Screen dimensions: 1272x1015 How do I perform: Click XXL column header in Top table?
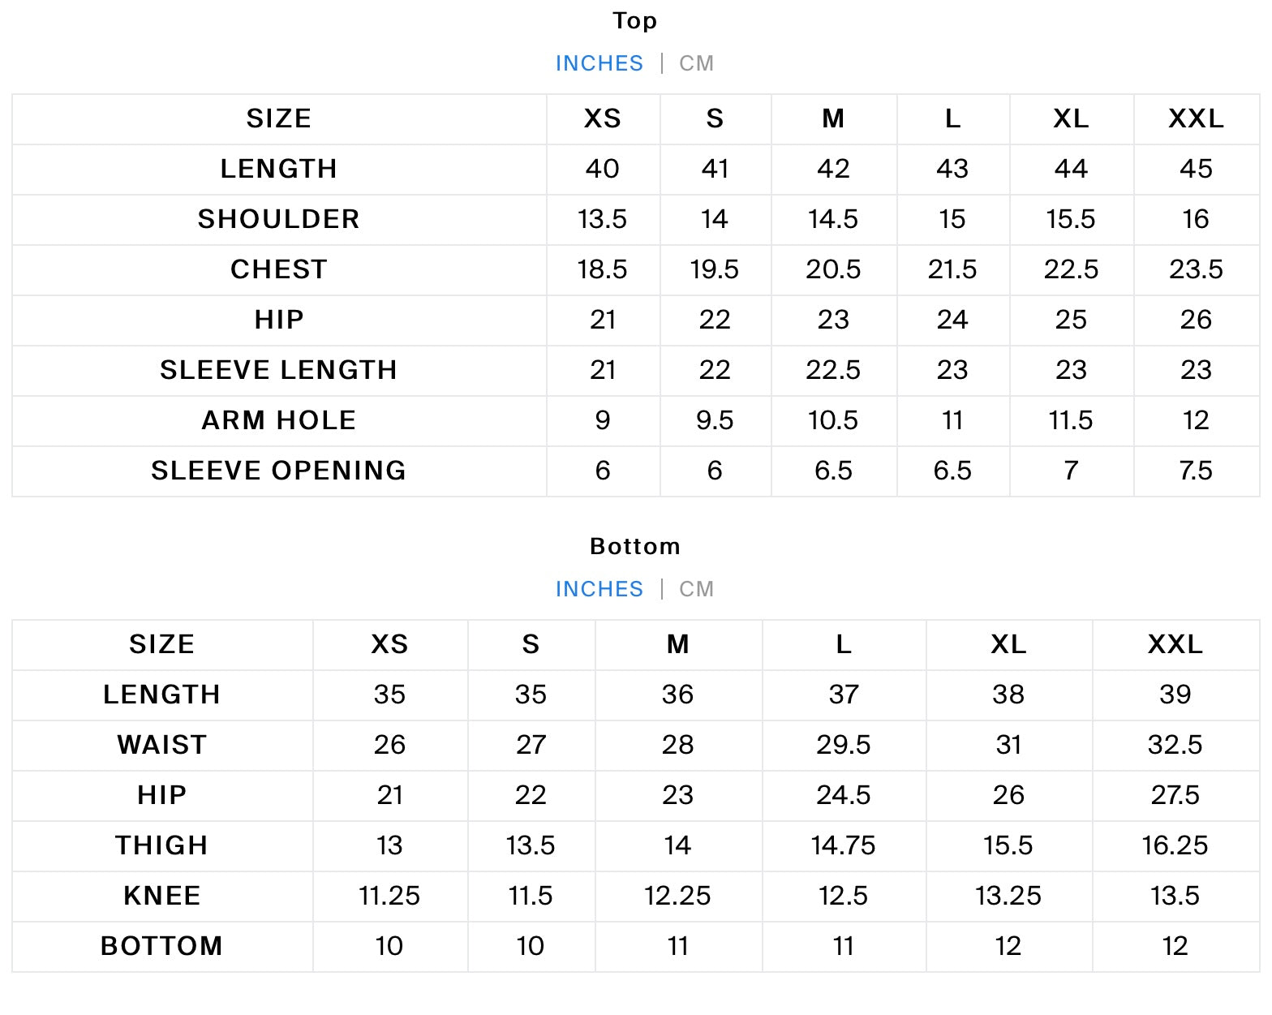(x=1196, y=119)
